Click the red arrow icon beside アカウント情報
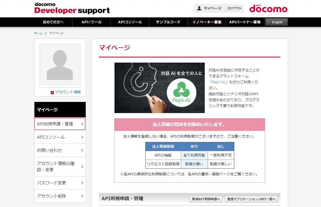321x207 pixels. (52, 93)
